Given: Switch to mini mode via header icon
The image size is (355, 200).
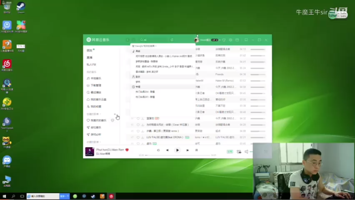Looking at the screenshot, I should coord(246,40).
